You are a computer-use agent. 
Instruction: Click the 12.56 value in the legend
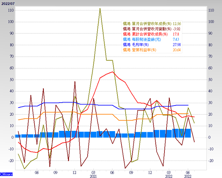point(177,24)
